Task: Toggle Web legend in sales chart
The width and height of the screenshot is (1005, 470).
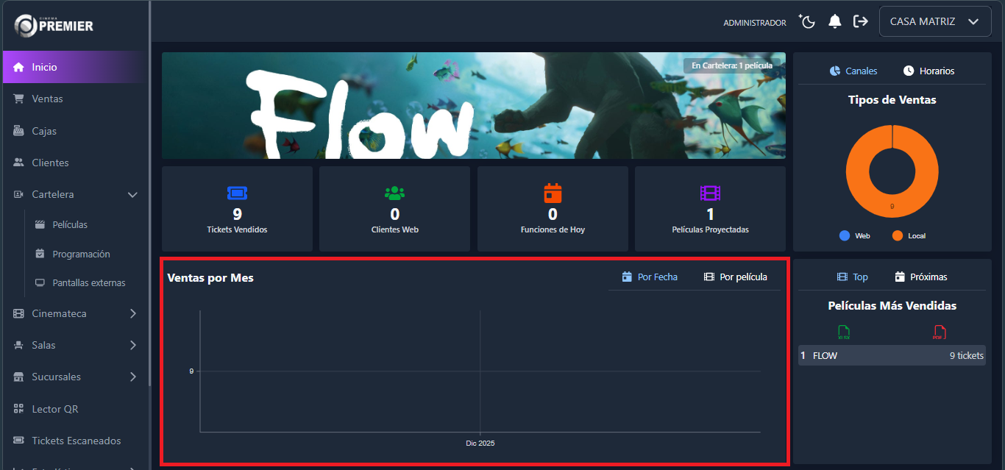Action: (854, 236)
